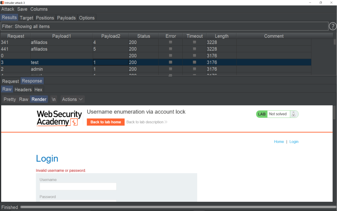Click the Filter: Showing all items bar
Screen dimensions: 337x211
pos(164,26)
